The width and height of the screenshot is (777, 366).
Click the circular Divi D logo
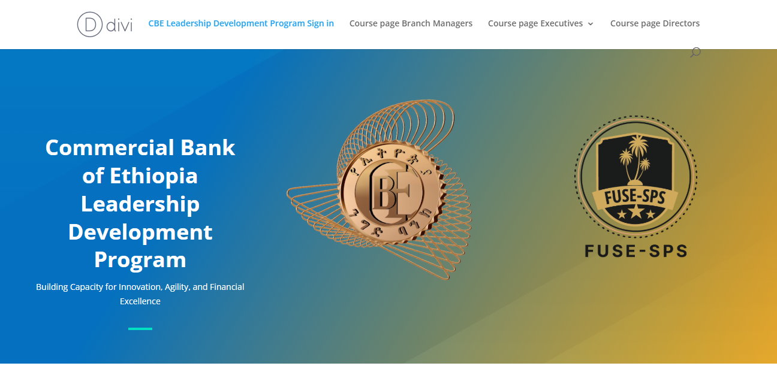point(90,24)
